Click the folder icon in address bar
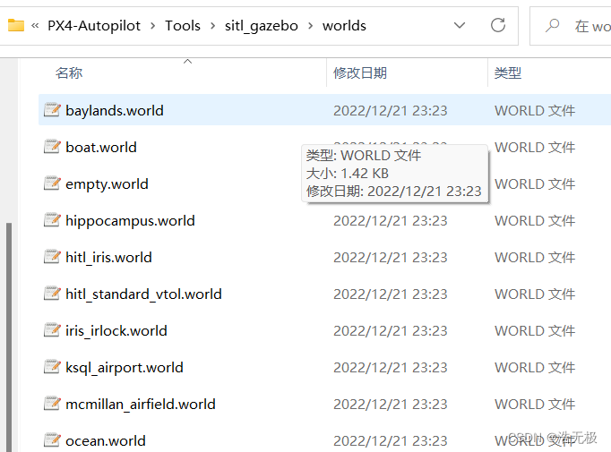Image resolution: width=611 pixels, height=452 pixels. [x=16, y=26]
